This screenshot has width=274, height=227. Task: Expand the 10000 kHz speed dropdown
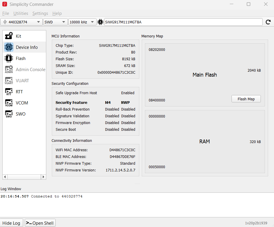82,22
